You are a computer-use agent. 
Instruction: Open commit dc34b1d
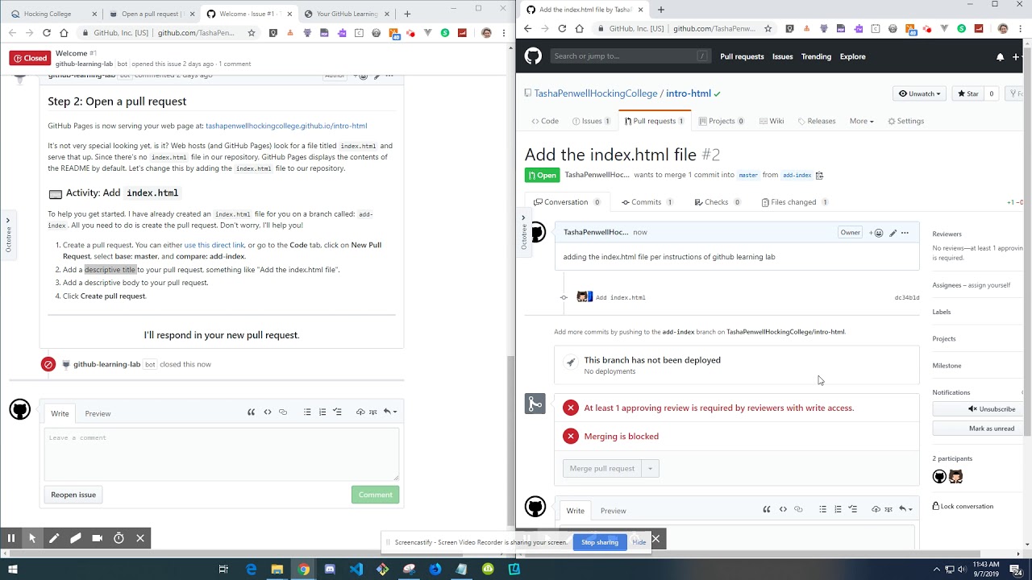906,297
